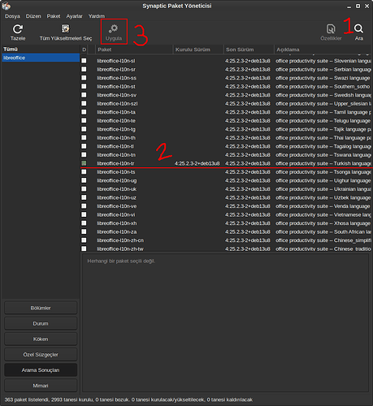Select package libreoffice-l10n-th
The image size is (373, 406).
tap(116, 138)
